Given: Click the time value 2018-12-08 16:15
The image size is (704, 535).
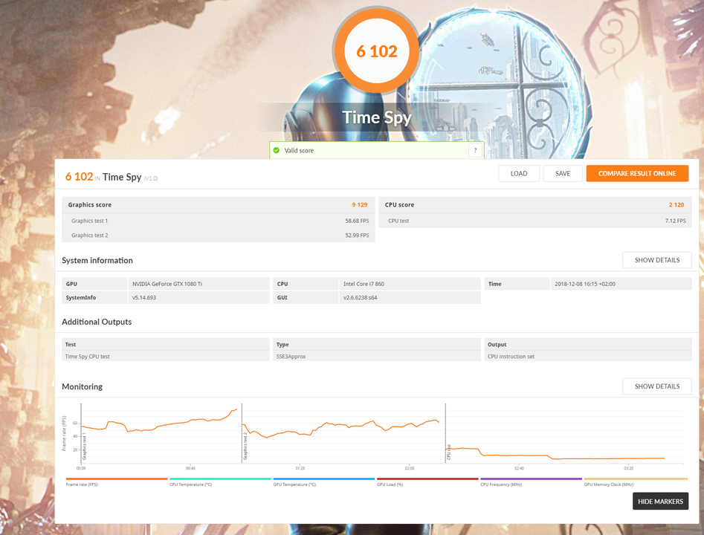Looking at the screenshot, I should click(585, 284).
